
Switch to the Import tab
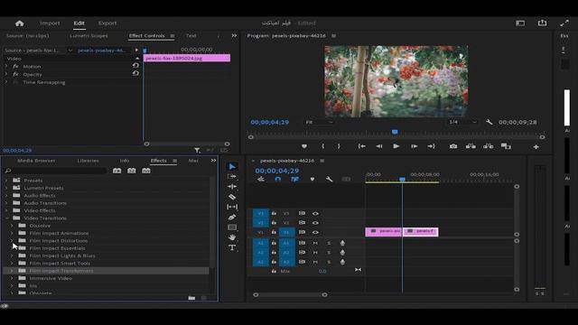pos(50,23)
